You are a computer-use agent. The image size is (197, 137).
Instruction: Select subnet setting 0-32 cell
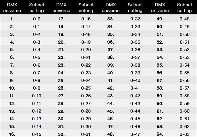135,19
